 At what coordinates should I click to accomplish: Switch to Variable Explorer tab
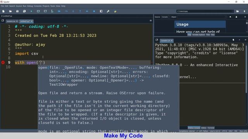(x=198, y=35)
